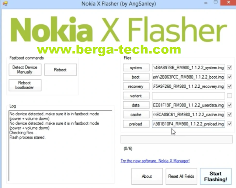
Task: Click the userdata.img path field
Action: [x=188, y=105]
